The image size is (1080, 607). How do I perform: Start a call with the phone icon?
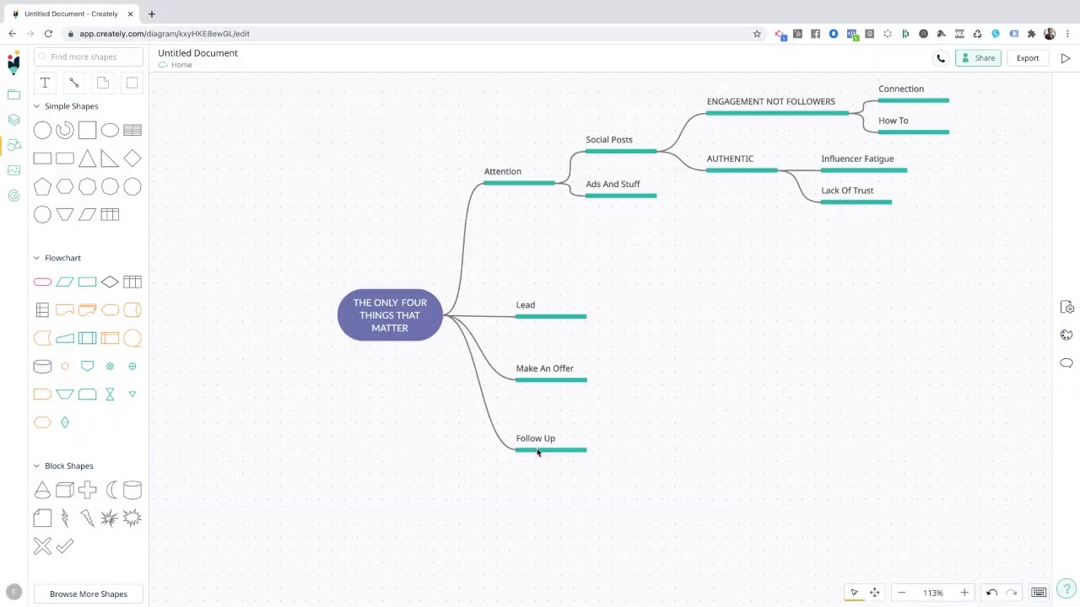pyautogui.click(x=941, y=58)
